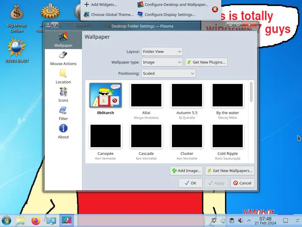This screenshot has height=227, width=302.
Task: Click the wallpaper list scrollbar handle
Action: 251,92
